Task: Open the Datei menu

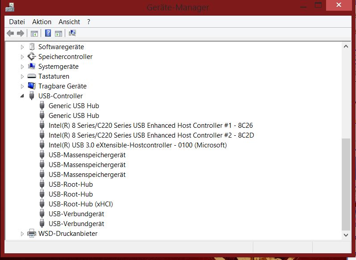Action: click(17, 22)
